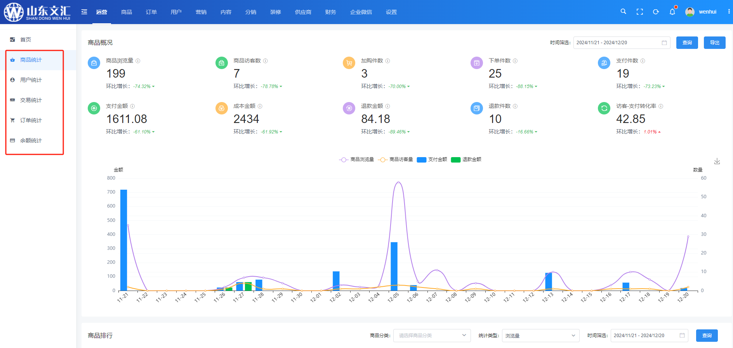Toggle fullscreen mode icon
This screenshot has width=733, height=348.
(640, 12)
